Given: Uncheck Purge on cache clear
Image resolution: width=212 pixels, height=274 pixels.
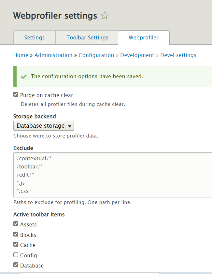Looking at the screenshot, I should point(16,94).
